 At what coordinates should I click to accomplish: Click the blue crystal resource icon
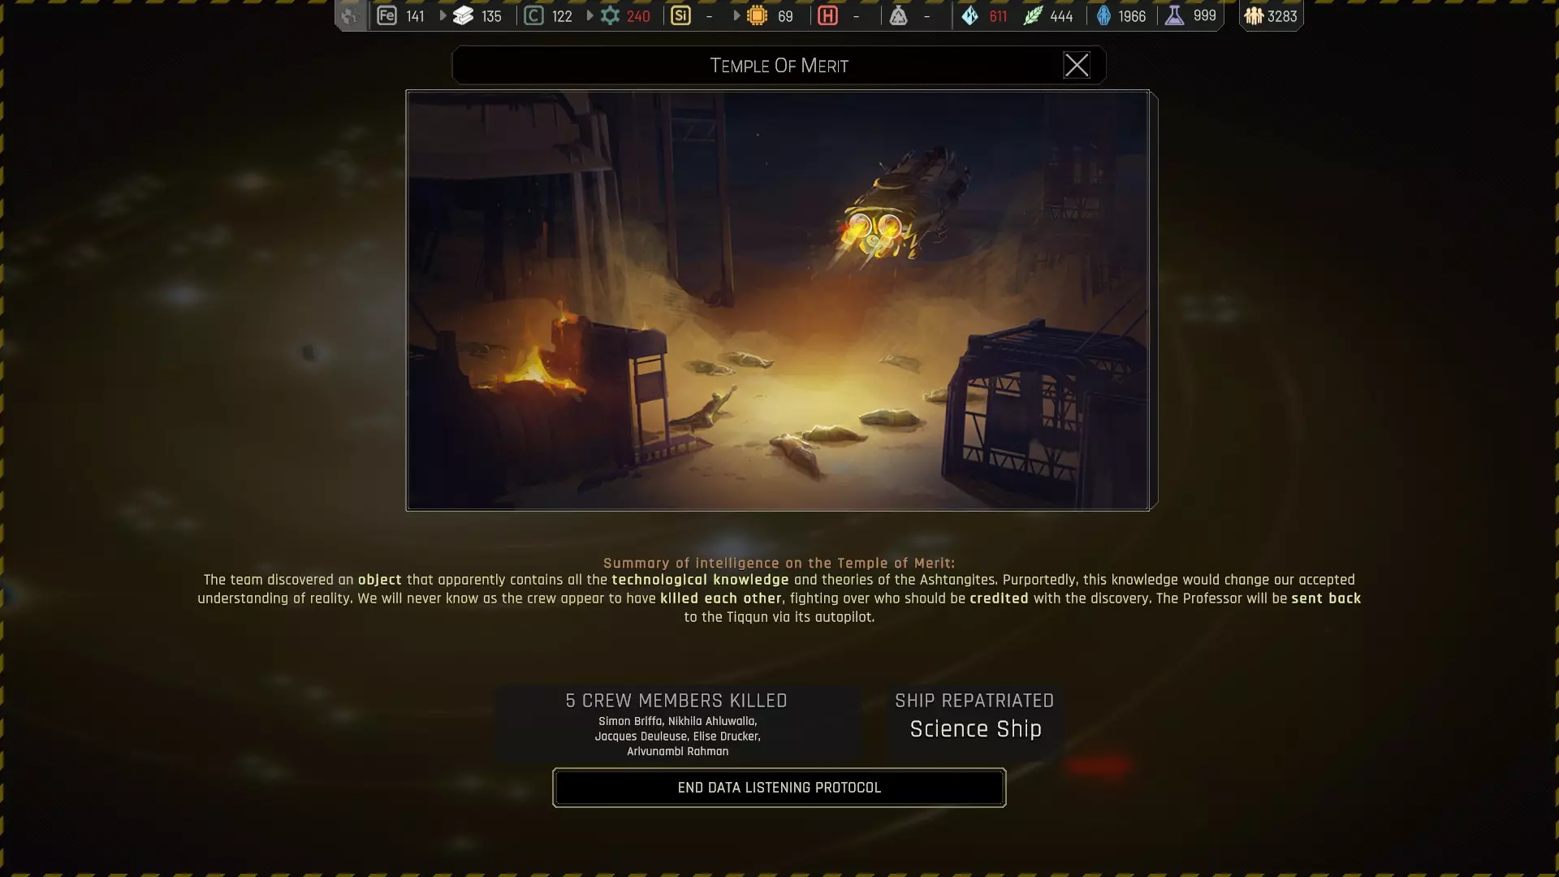pyautogui.click(x=970, y=15)
